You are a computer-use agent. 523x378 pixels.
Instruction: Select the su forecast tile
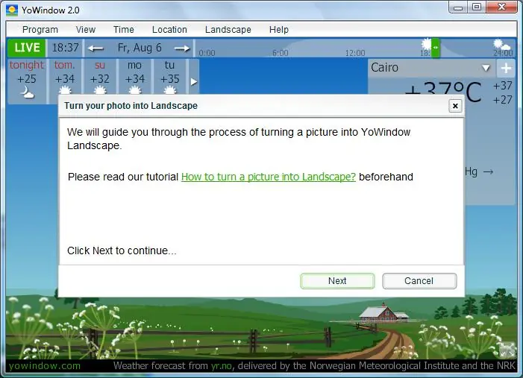coord(100,78)
